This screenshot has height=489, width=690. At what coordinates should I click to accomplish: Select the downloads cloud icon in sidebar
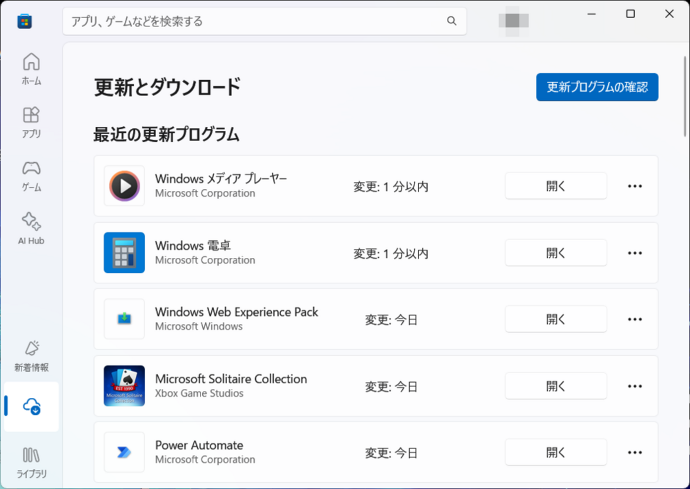coord(31,407)
